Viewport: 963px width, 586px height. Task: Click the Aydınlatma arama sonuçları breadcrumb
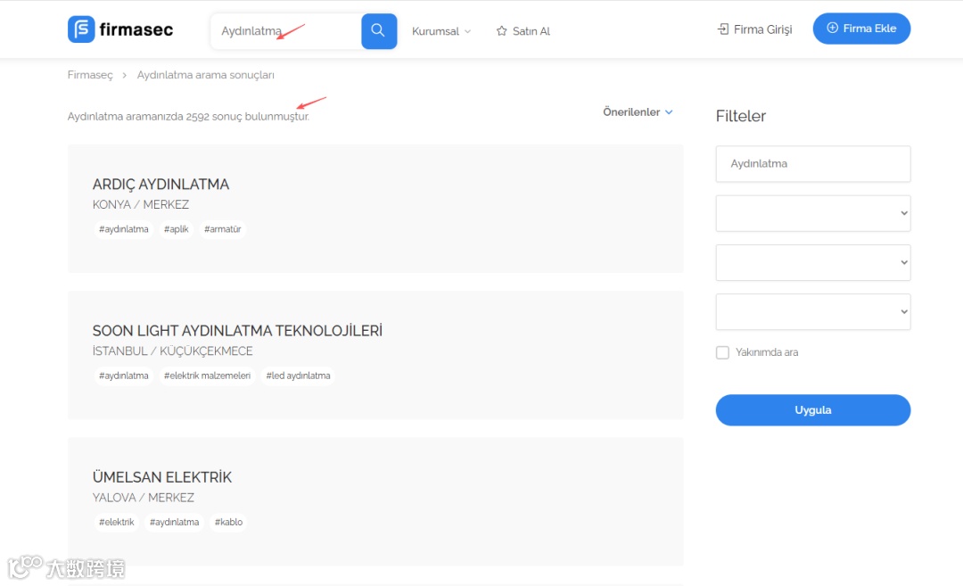(206, 75)
